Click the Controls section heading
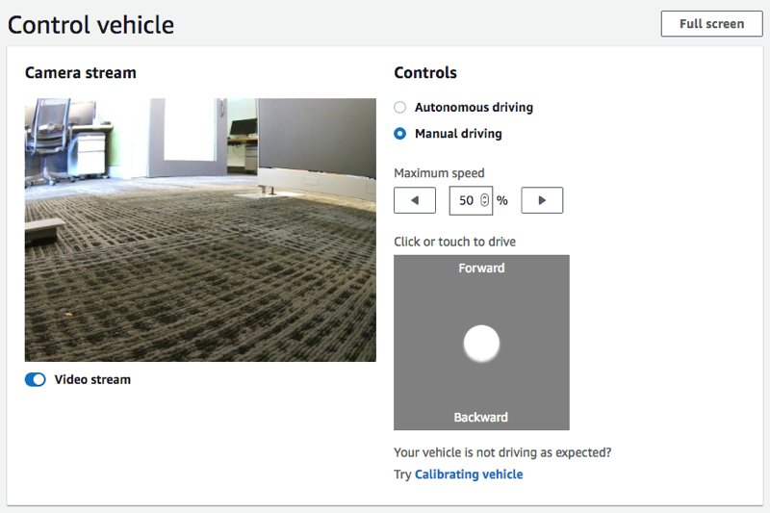The height and width of the screenshot is (513, 770). [x=425, y=73]
